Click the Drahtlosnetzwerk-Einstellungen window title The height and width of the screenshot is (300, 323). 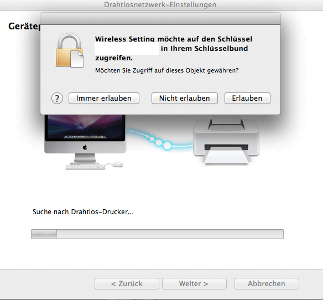point(160,4)
